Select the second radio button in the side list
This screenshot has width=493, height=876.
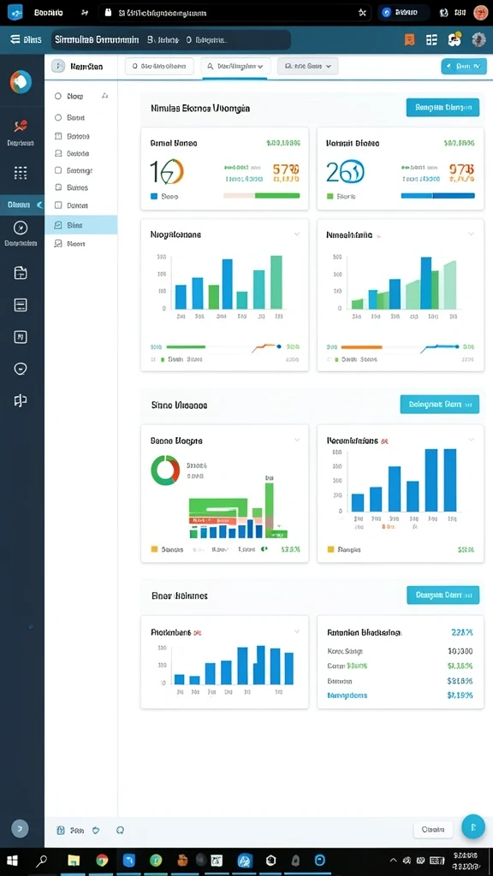click(x=57, y=117)
